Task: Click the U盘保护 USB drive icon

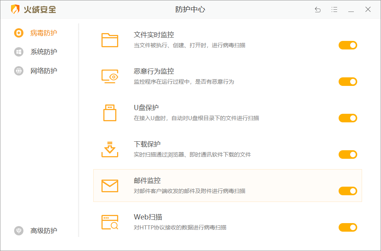Action: click(x=110, y=112)
